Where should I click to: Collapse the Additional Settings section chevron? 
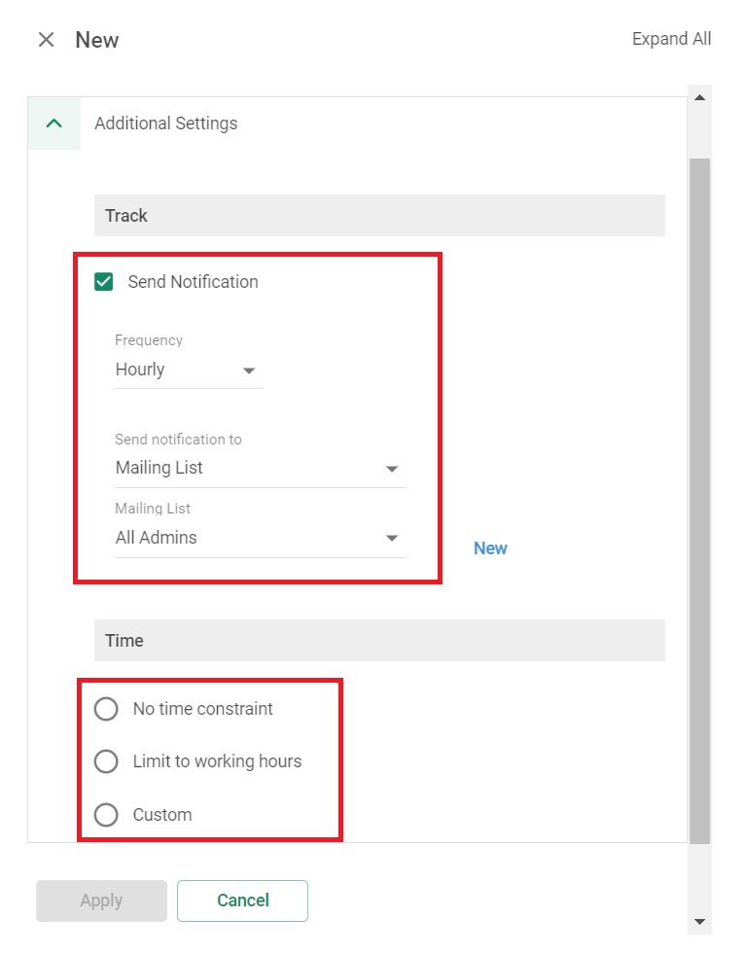click(x=54, y=124)
